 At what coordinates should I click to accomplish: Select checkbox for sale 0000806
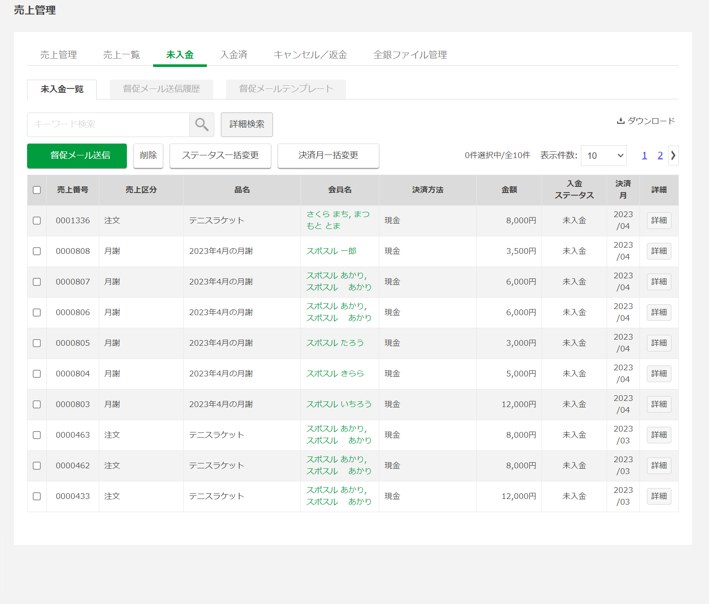(37, 313)
